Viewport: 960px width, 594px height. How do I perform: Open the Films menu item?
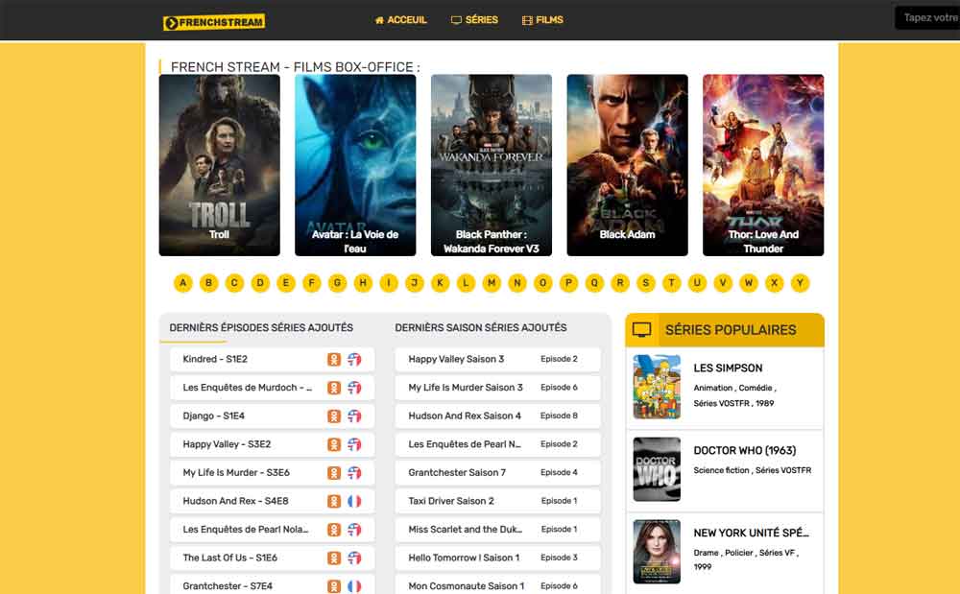(x=542, y=20)
